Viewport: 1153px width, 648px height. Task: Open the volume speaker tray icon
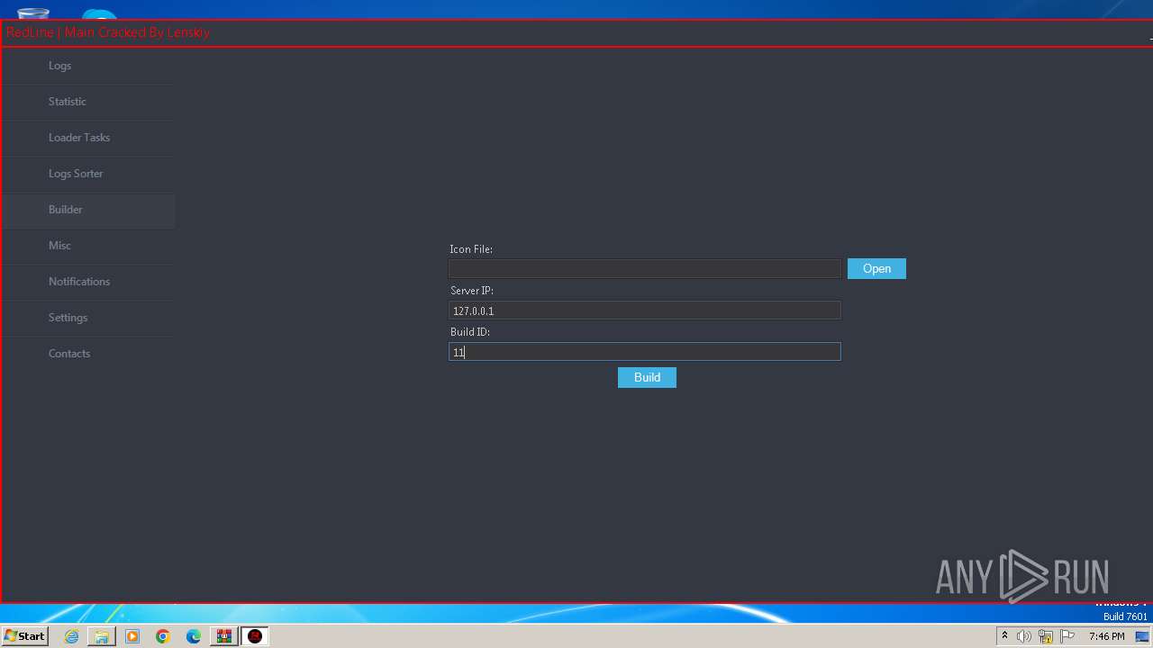(x=1024, y=636)
